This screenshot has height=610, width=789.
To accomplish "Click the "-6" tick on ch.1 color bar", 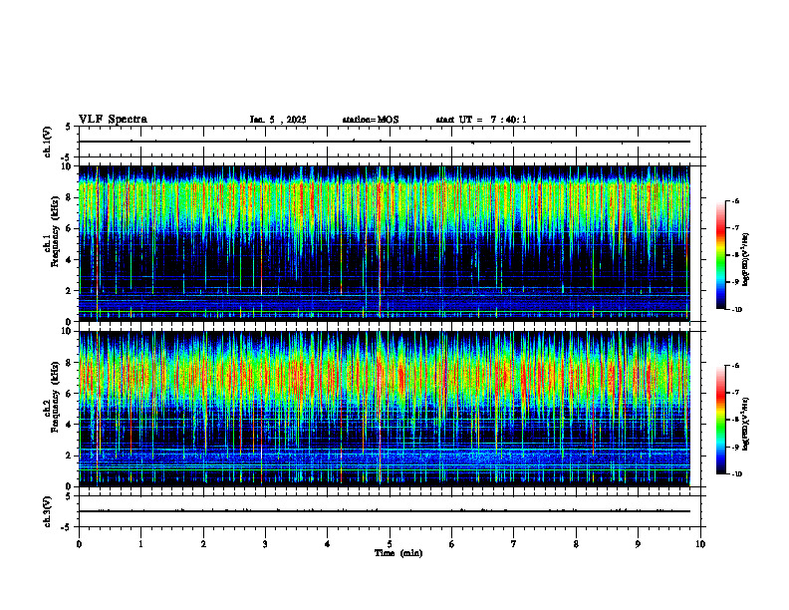I will pos(735,200).
